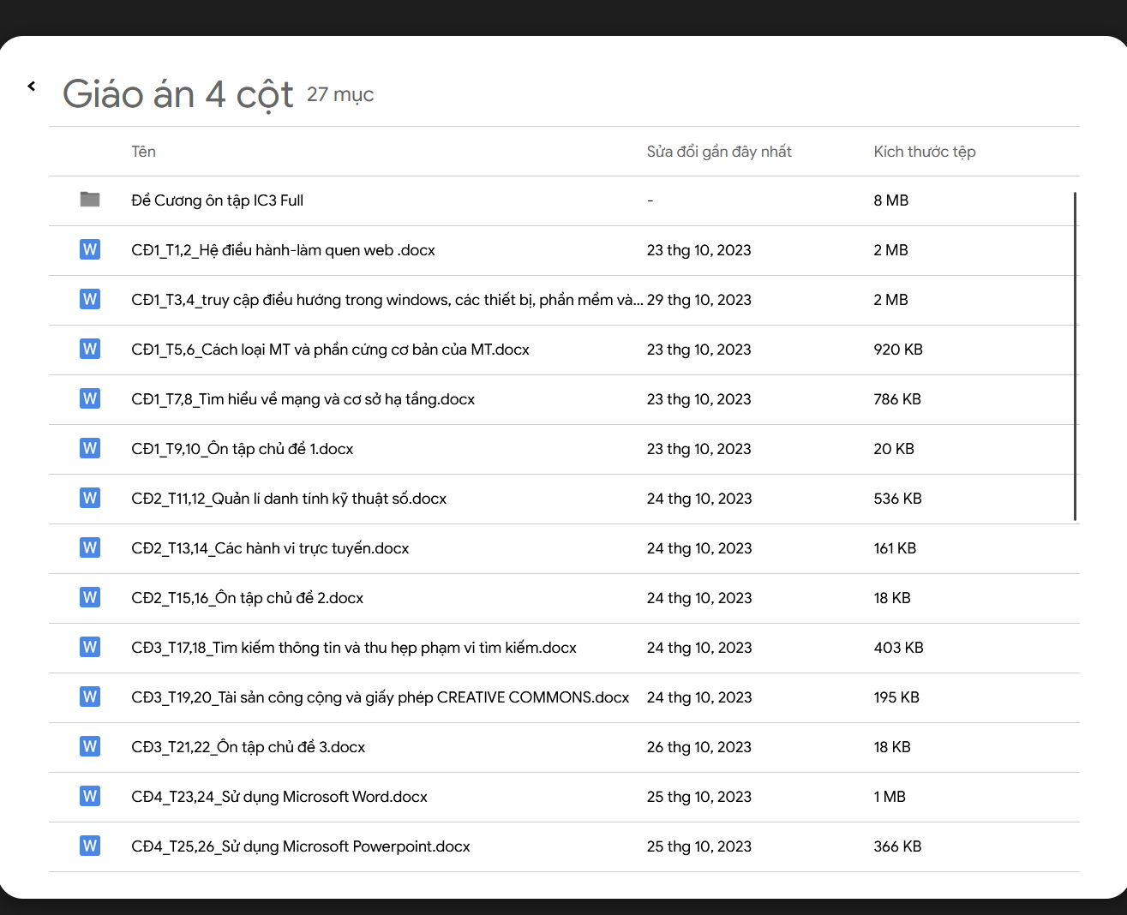Open CĐ3_T21,22_Ôn tập chủ đề 3.docx
Screen dimensions: 1127x915
pos(249,747)
